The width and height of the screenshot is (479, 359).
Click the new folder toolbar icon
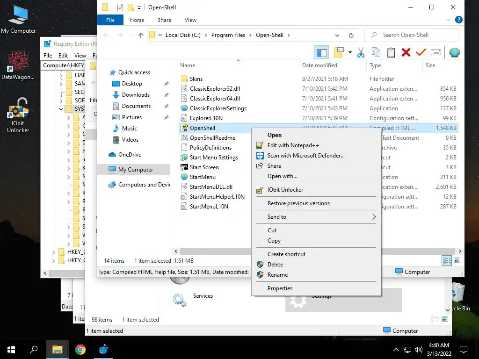339,52
